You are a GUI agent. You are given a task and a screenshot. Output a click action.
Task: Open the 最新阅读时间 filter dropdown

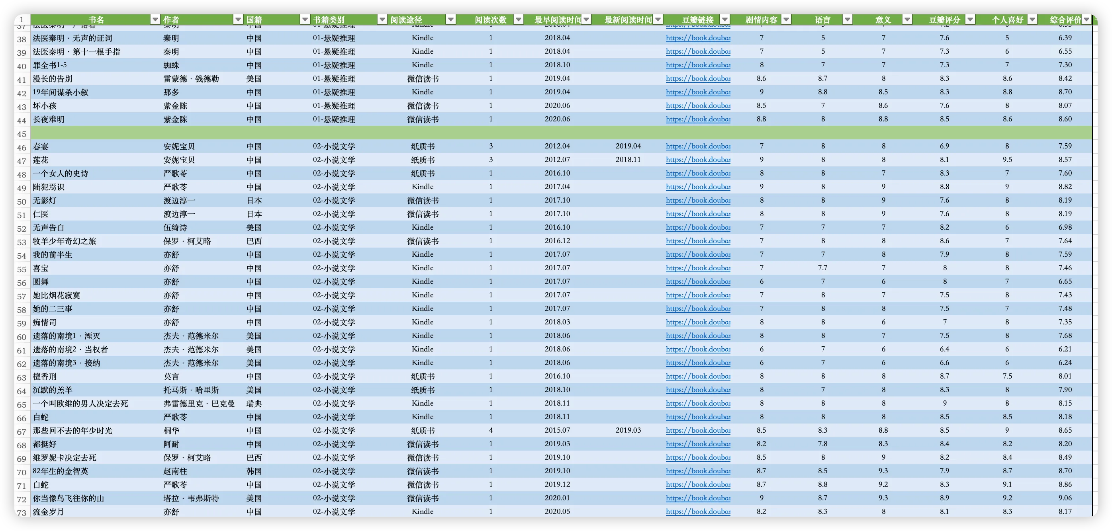[658, 20]
